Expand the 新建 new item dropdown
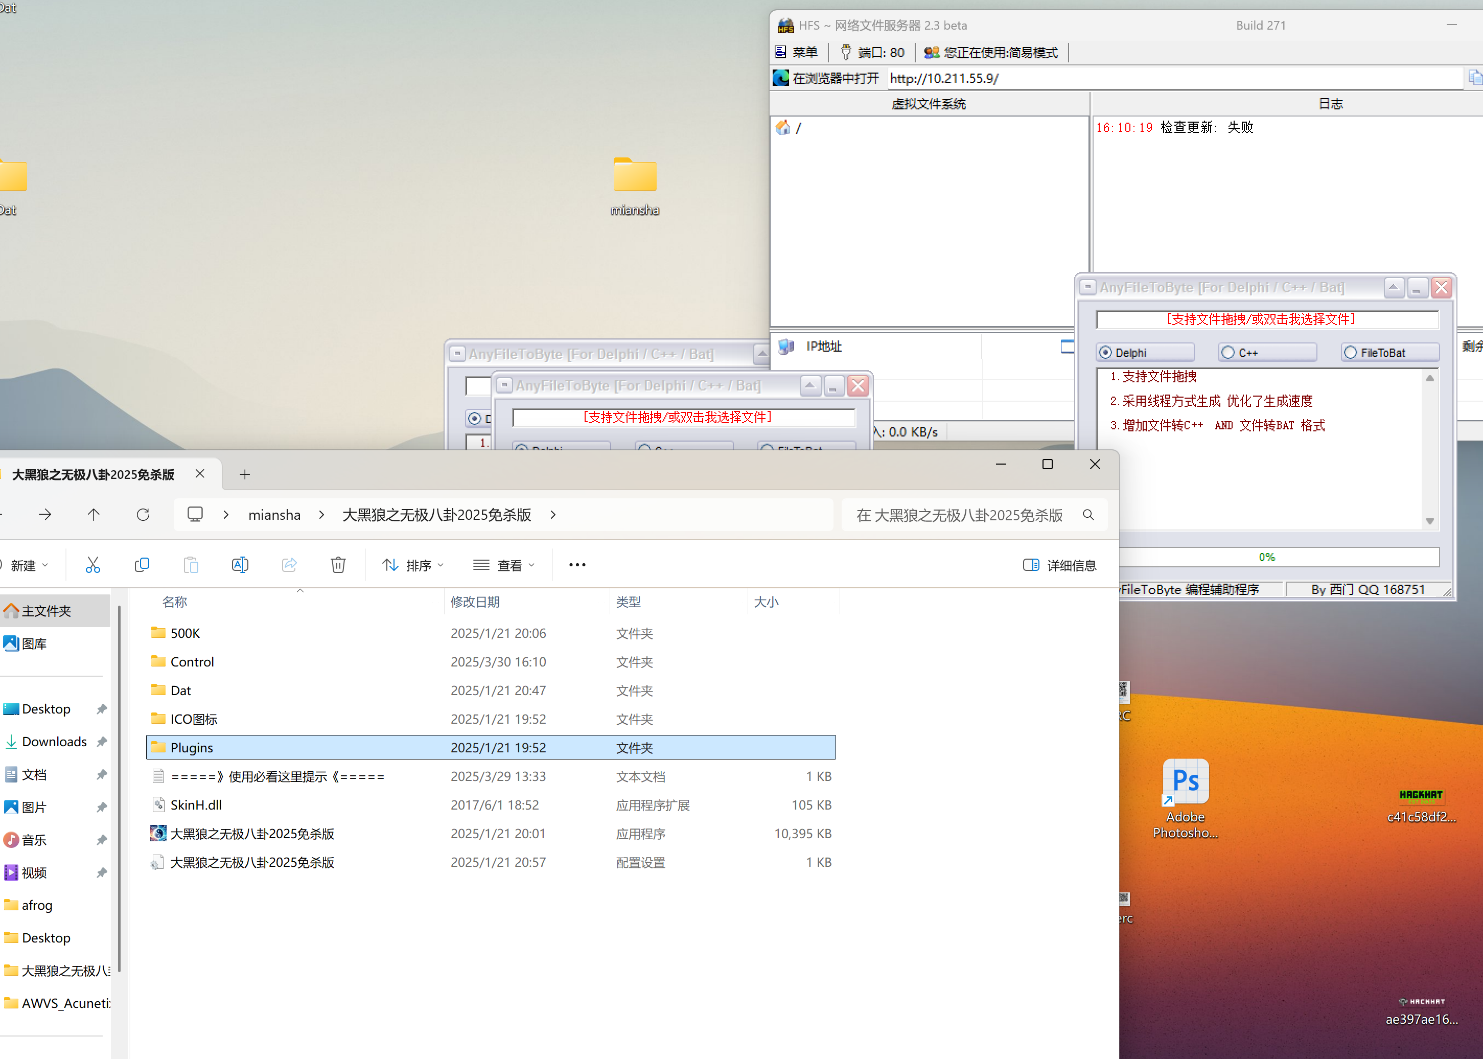1483x1059 pixels. click(26, 565)
